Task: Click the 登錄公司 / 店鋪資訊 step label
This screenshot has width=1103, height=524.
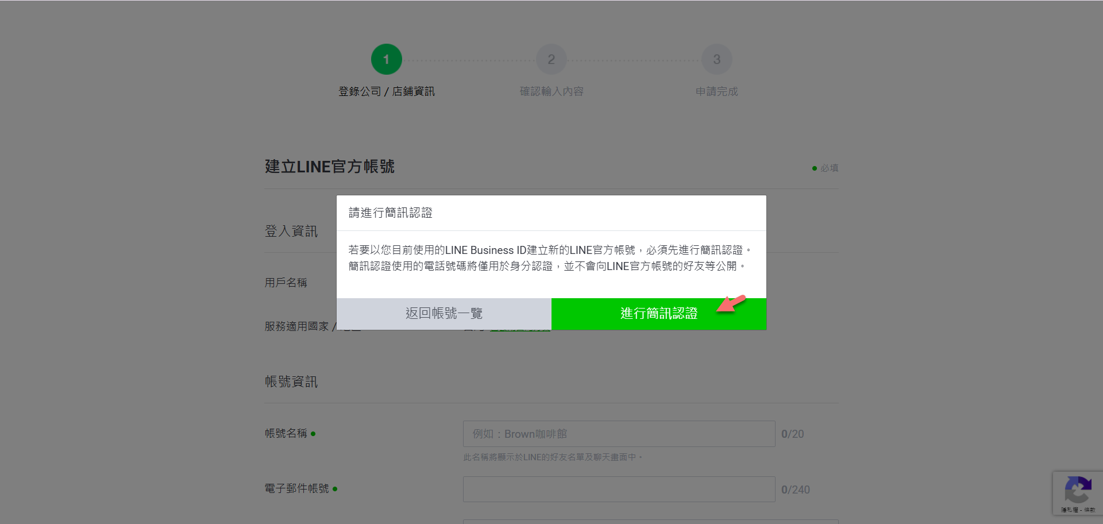Action: point(387,91)
